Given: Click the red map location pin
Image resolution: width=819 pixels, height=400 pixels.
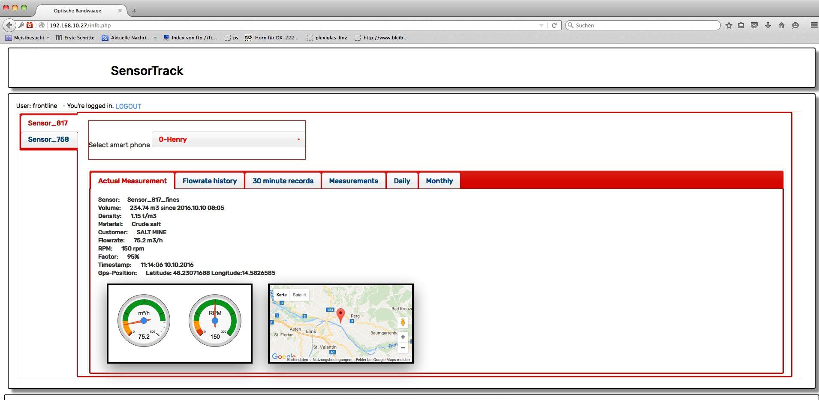Looking at the screenshot, I should coord(340,315).
